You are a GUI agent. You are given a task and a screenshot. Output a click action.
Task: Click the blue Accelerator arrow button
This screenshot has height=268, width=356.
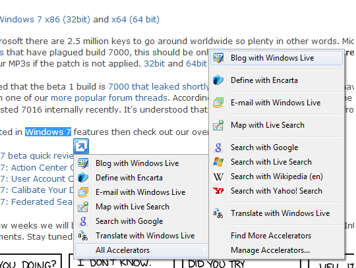[81, 146]
